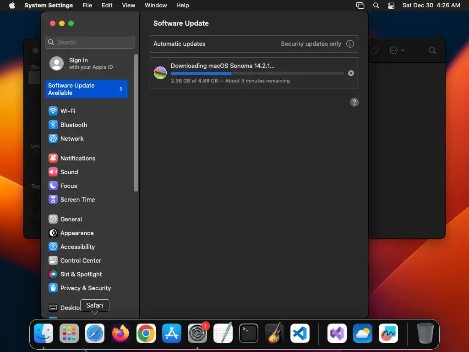
Task: Open the File menu
Action: (x=87, y=5)
